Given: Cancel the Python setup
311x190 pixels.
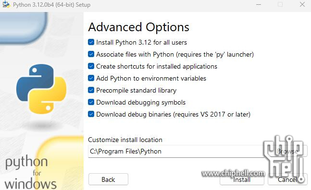Looking at the screenshot, I should 287,179.
